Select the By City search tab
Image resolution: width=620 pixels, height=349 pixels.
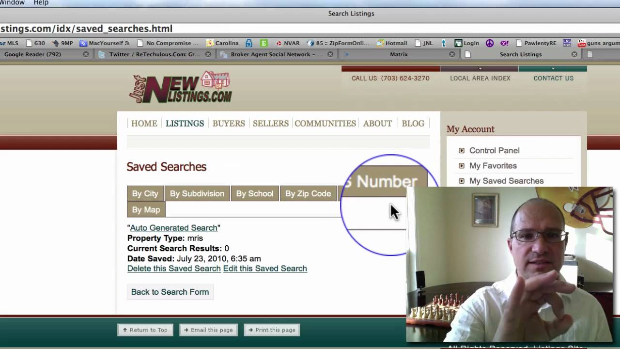pos(145,193)
